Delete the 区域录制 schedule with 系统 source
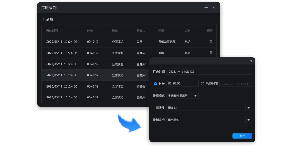 pos(211,53)
